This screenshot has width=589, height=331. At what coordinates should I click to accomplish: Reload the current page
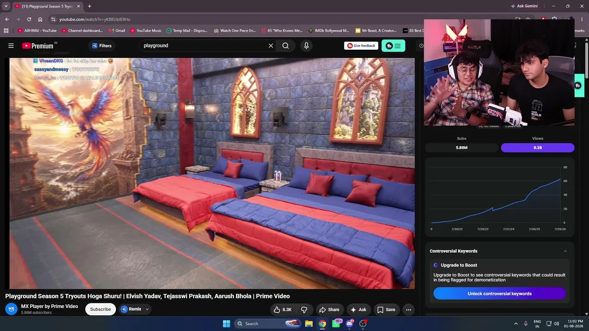[29, 19]
